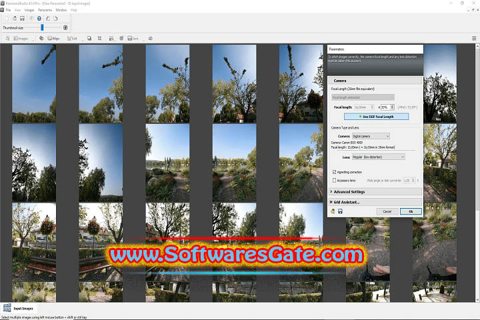This screenshot has height=320, width=480.
Task: Open the dropdown arrow next to the Images button
Action: coord(33,40)
